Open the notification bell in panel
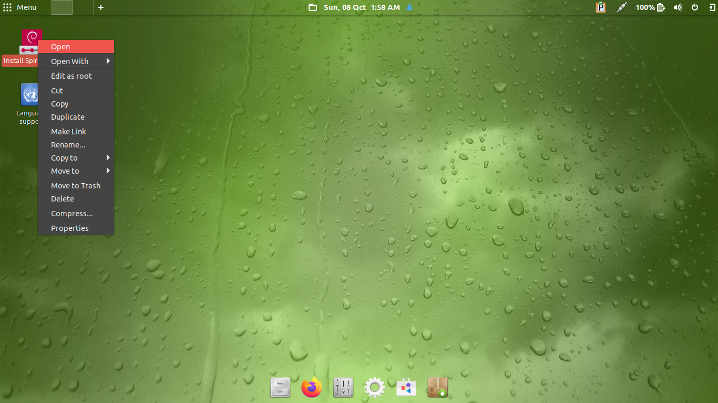The height and width of the screenshot is (403, 718). pyautogui.click(x=410, y=7)
